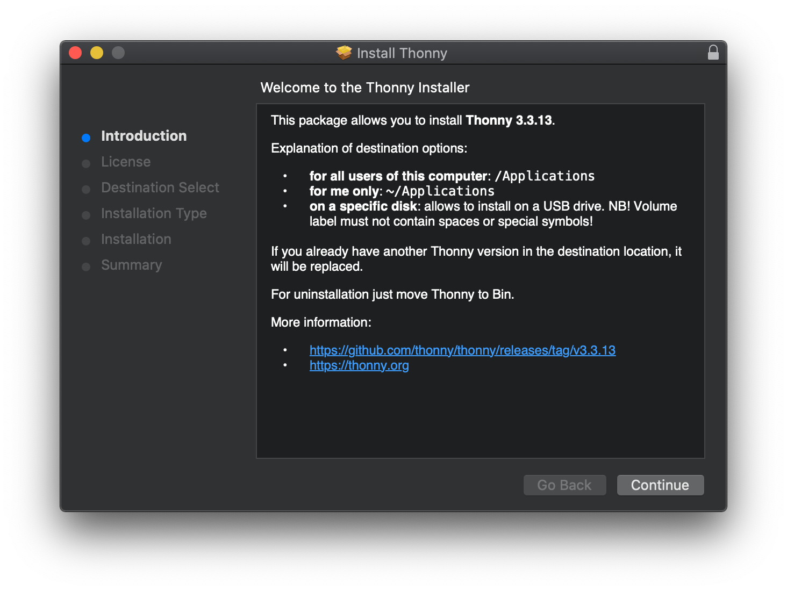Jump to the Summary step

coord(131,265)
